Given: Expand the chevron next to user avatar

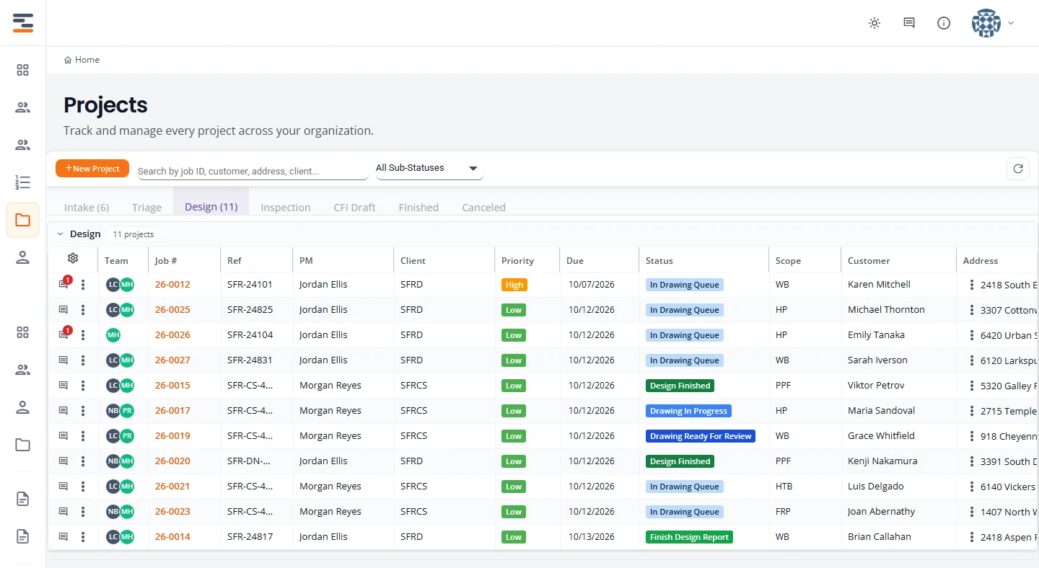Looking at the screenshot, I should [1011, 23].
